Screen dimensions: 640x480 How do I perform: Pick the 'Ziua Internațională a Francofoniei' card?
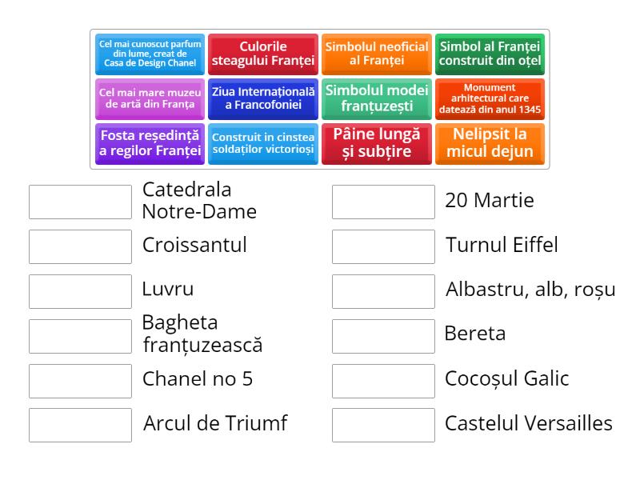click(263, 99)
